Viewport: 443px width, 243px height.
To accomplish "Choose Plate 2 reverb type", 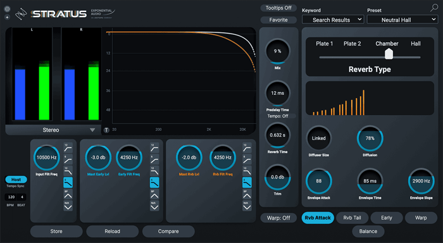I will 353,44.
